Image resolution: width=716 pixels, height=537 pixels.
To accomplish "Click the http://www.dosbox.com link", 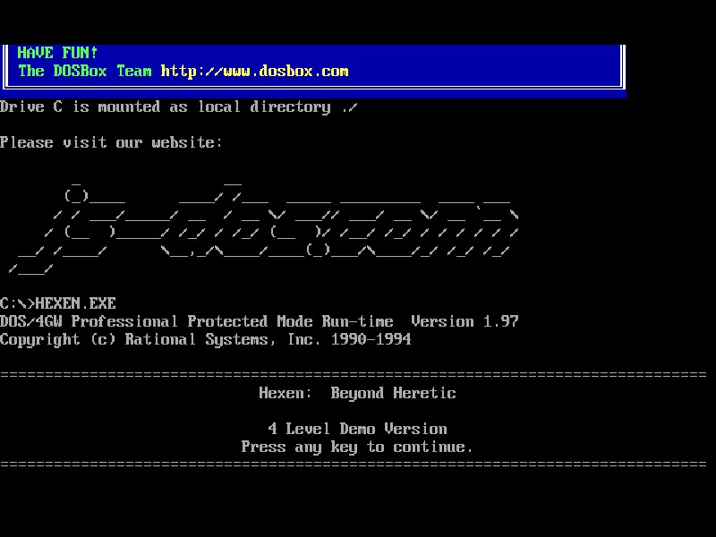I will [254, 72].
